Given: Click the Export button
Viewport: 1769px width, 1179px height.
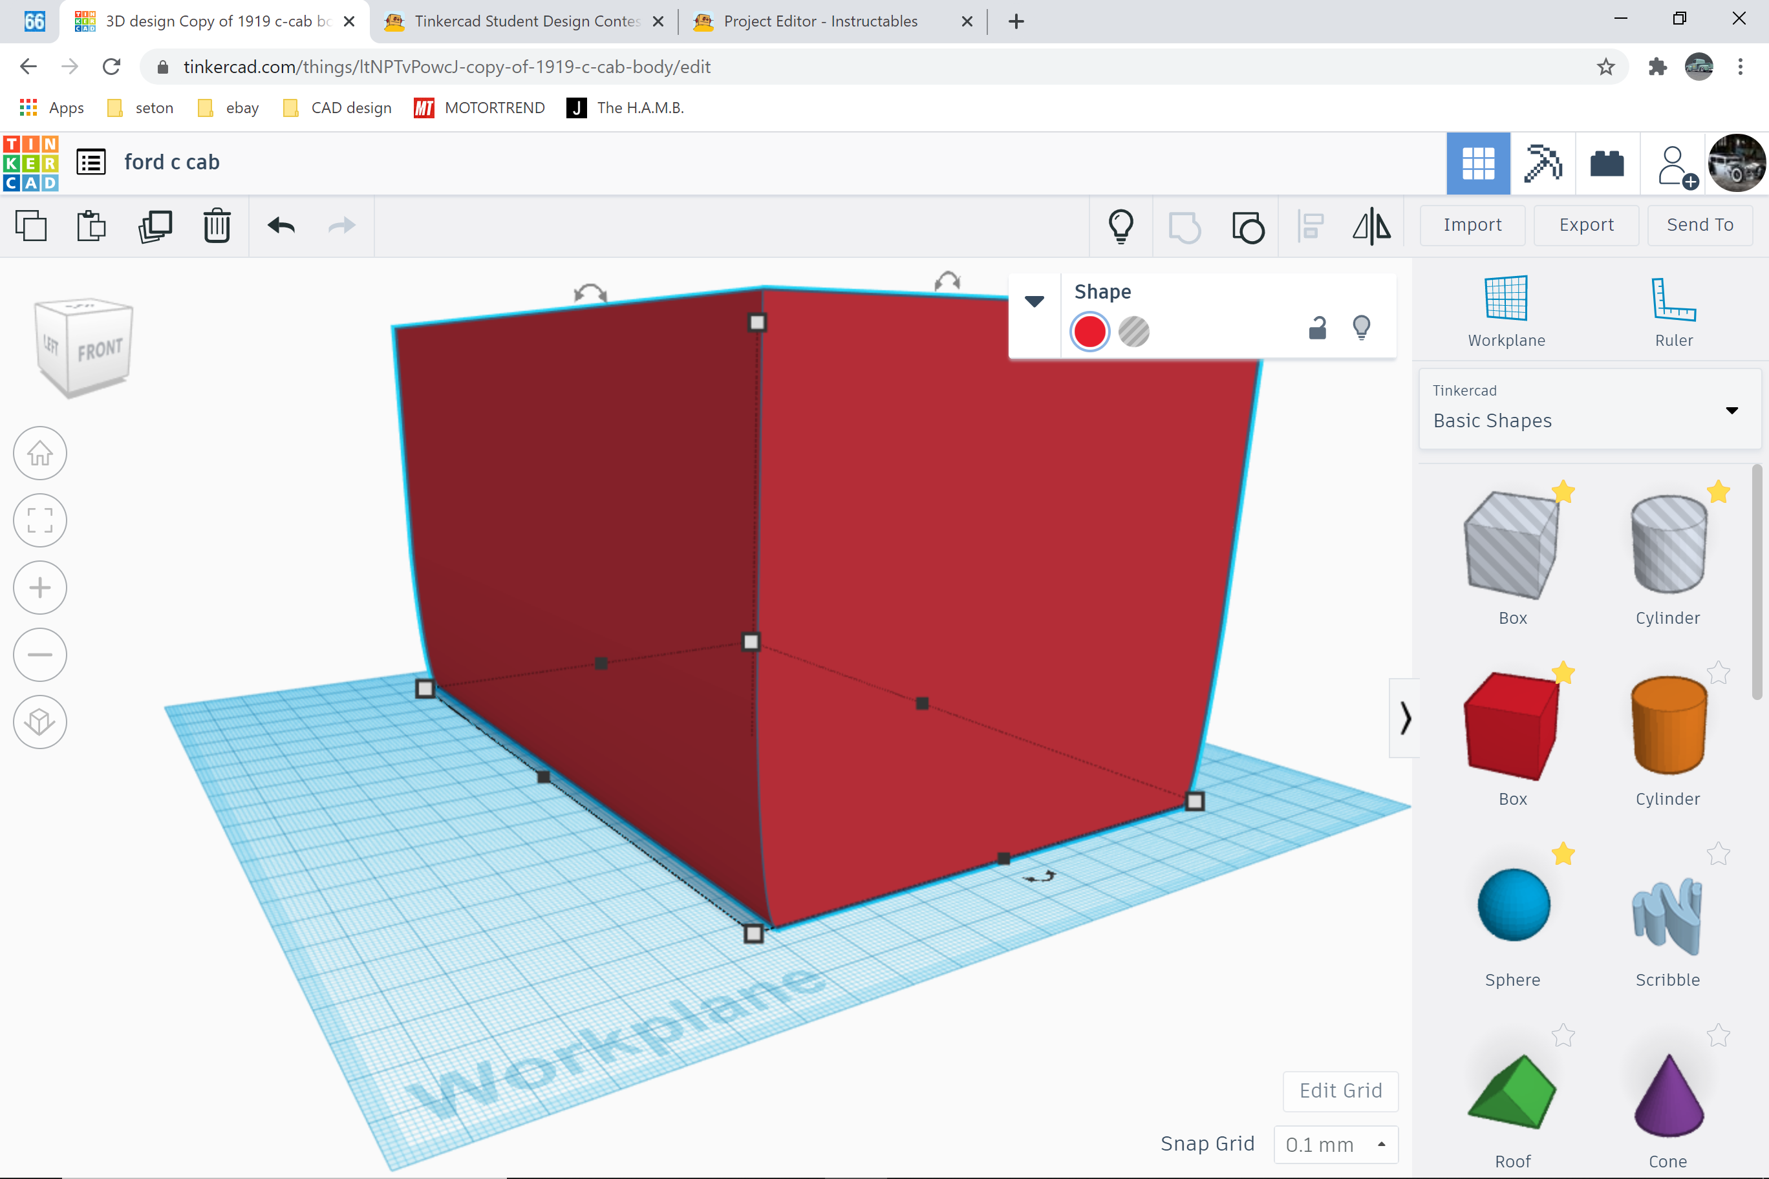Looking at the screenshot, I should (1586, 224).
